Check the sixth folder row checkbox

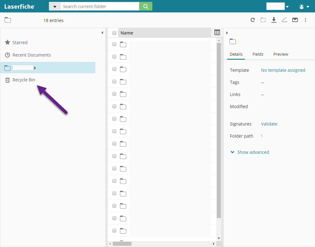click(114, 106)
